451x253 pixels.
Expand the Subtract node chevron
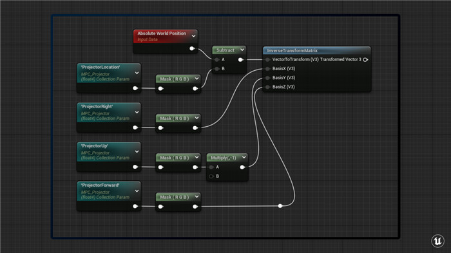(x=242, y=50)
